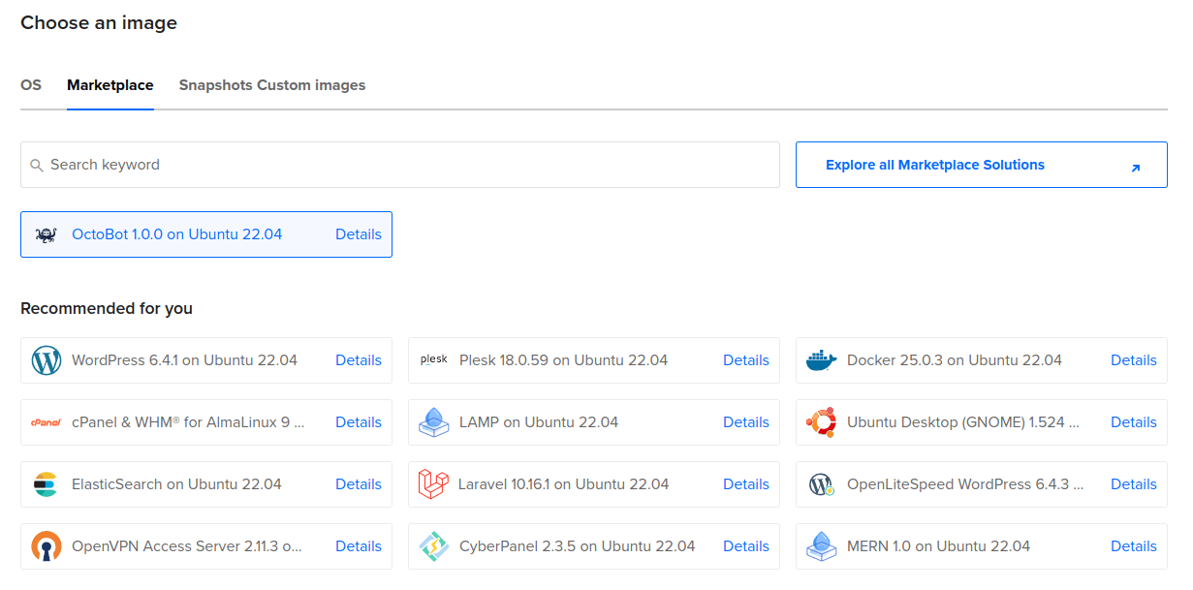Click the WordPress logo icon
Image resolution: width=1193 pixels, height=590 pixels.
pos(46,360)
